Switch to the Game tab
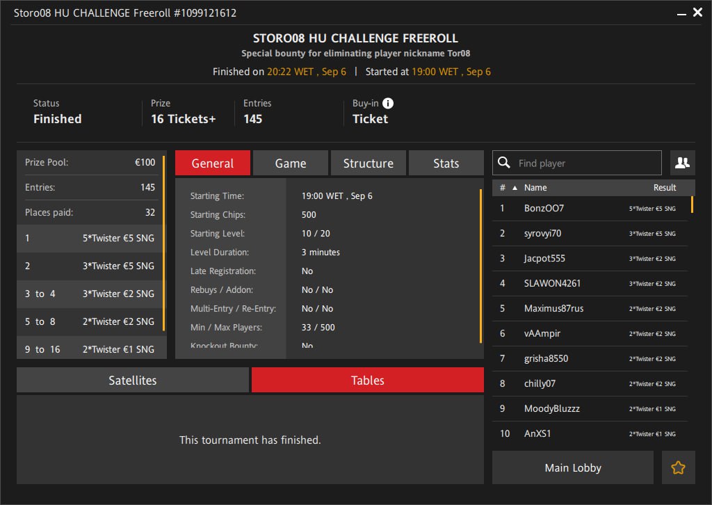The height and width of the screenshot is (505, 712). 290,163
